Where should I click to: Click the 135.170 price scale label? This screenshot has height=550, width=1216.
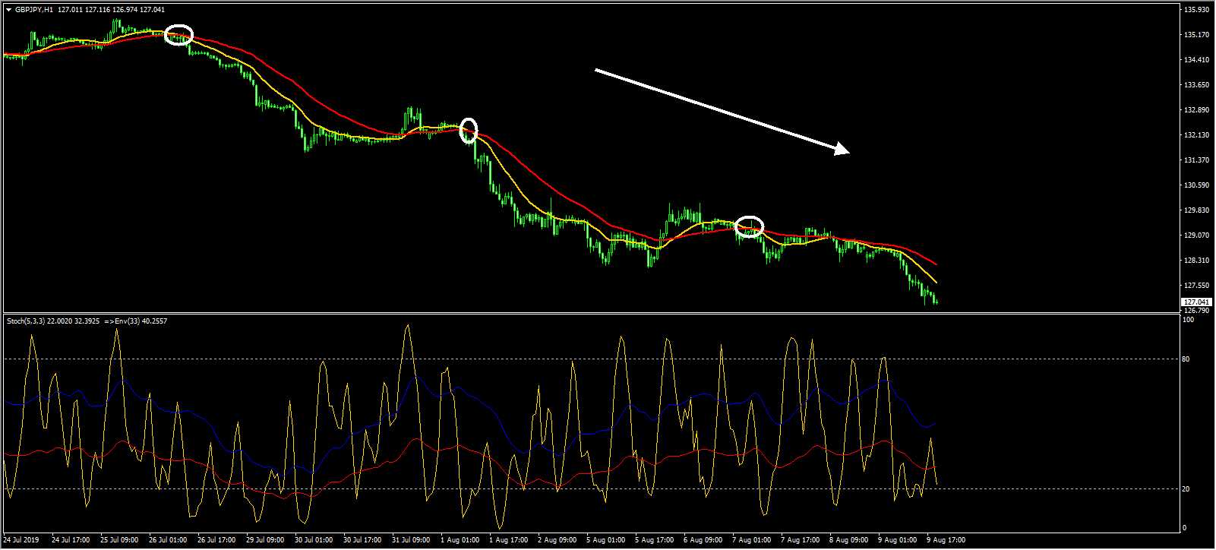pyautogui.click(x=1195, y=35)
